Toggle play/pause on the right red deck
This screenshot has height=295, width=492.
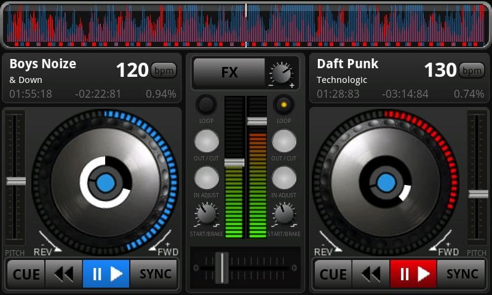point(413,273)
